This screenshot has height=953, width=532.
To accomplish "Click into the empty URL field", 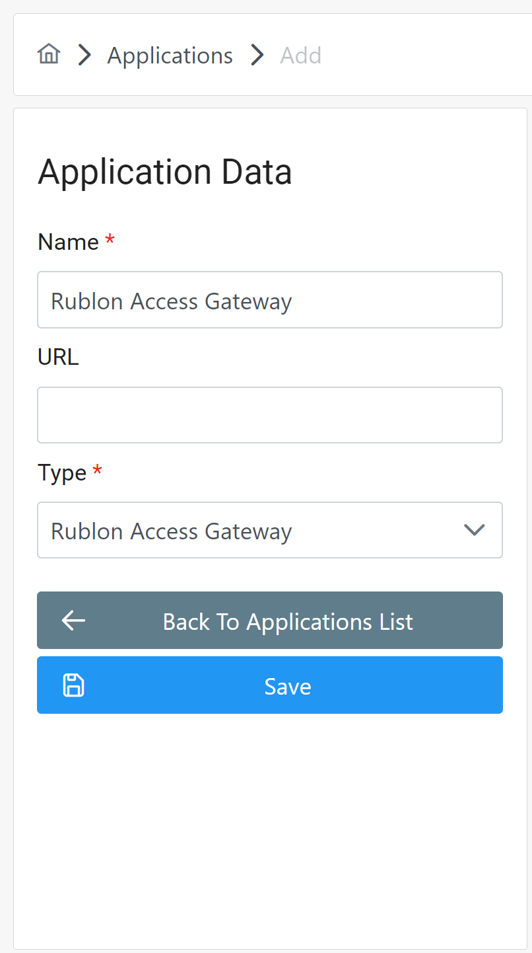I will click(269, 415).
